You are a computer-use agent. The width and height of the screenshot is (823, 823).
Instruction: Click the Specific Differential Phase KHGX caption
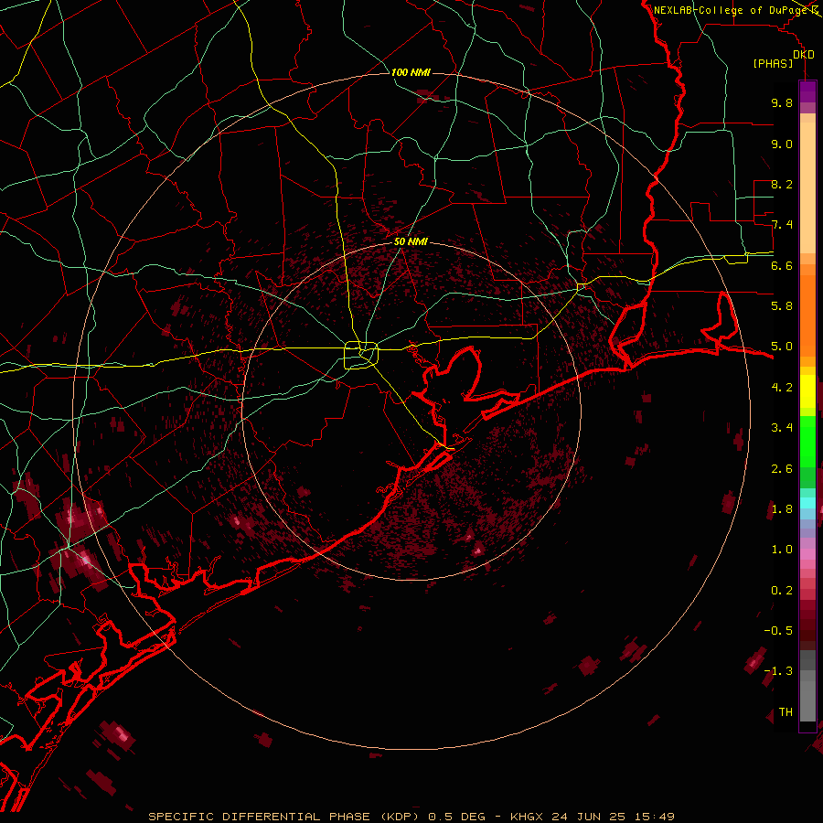point(411,817)
